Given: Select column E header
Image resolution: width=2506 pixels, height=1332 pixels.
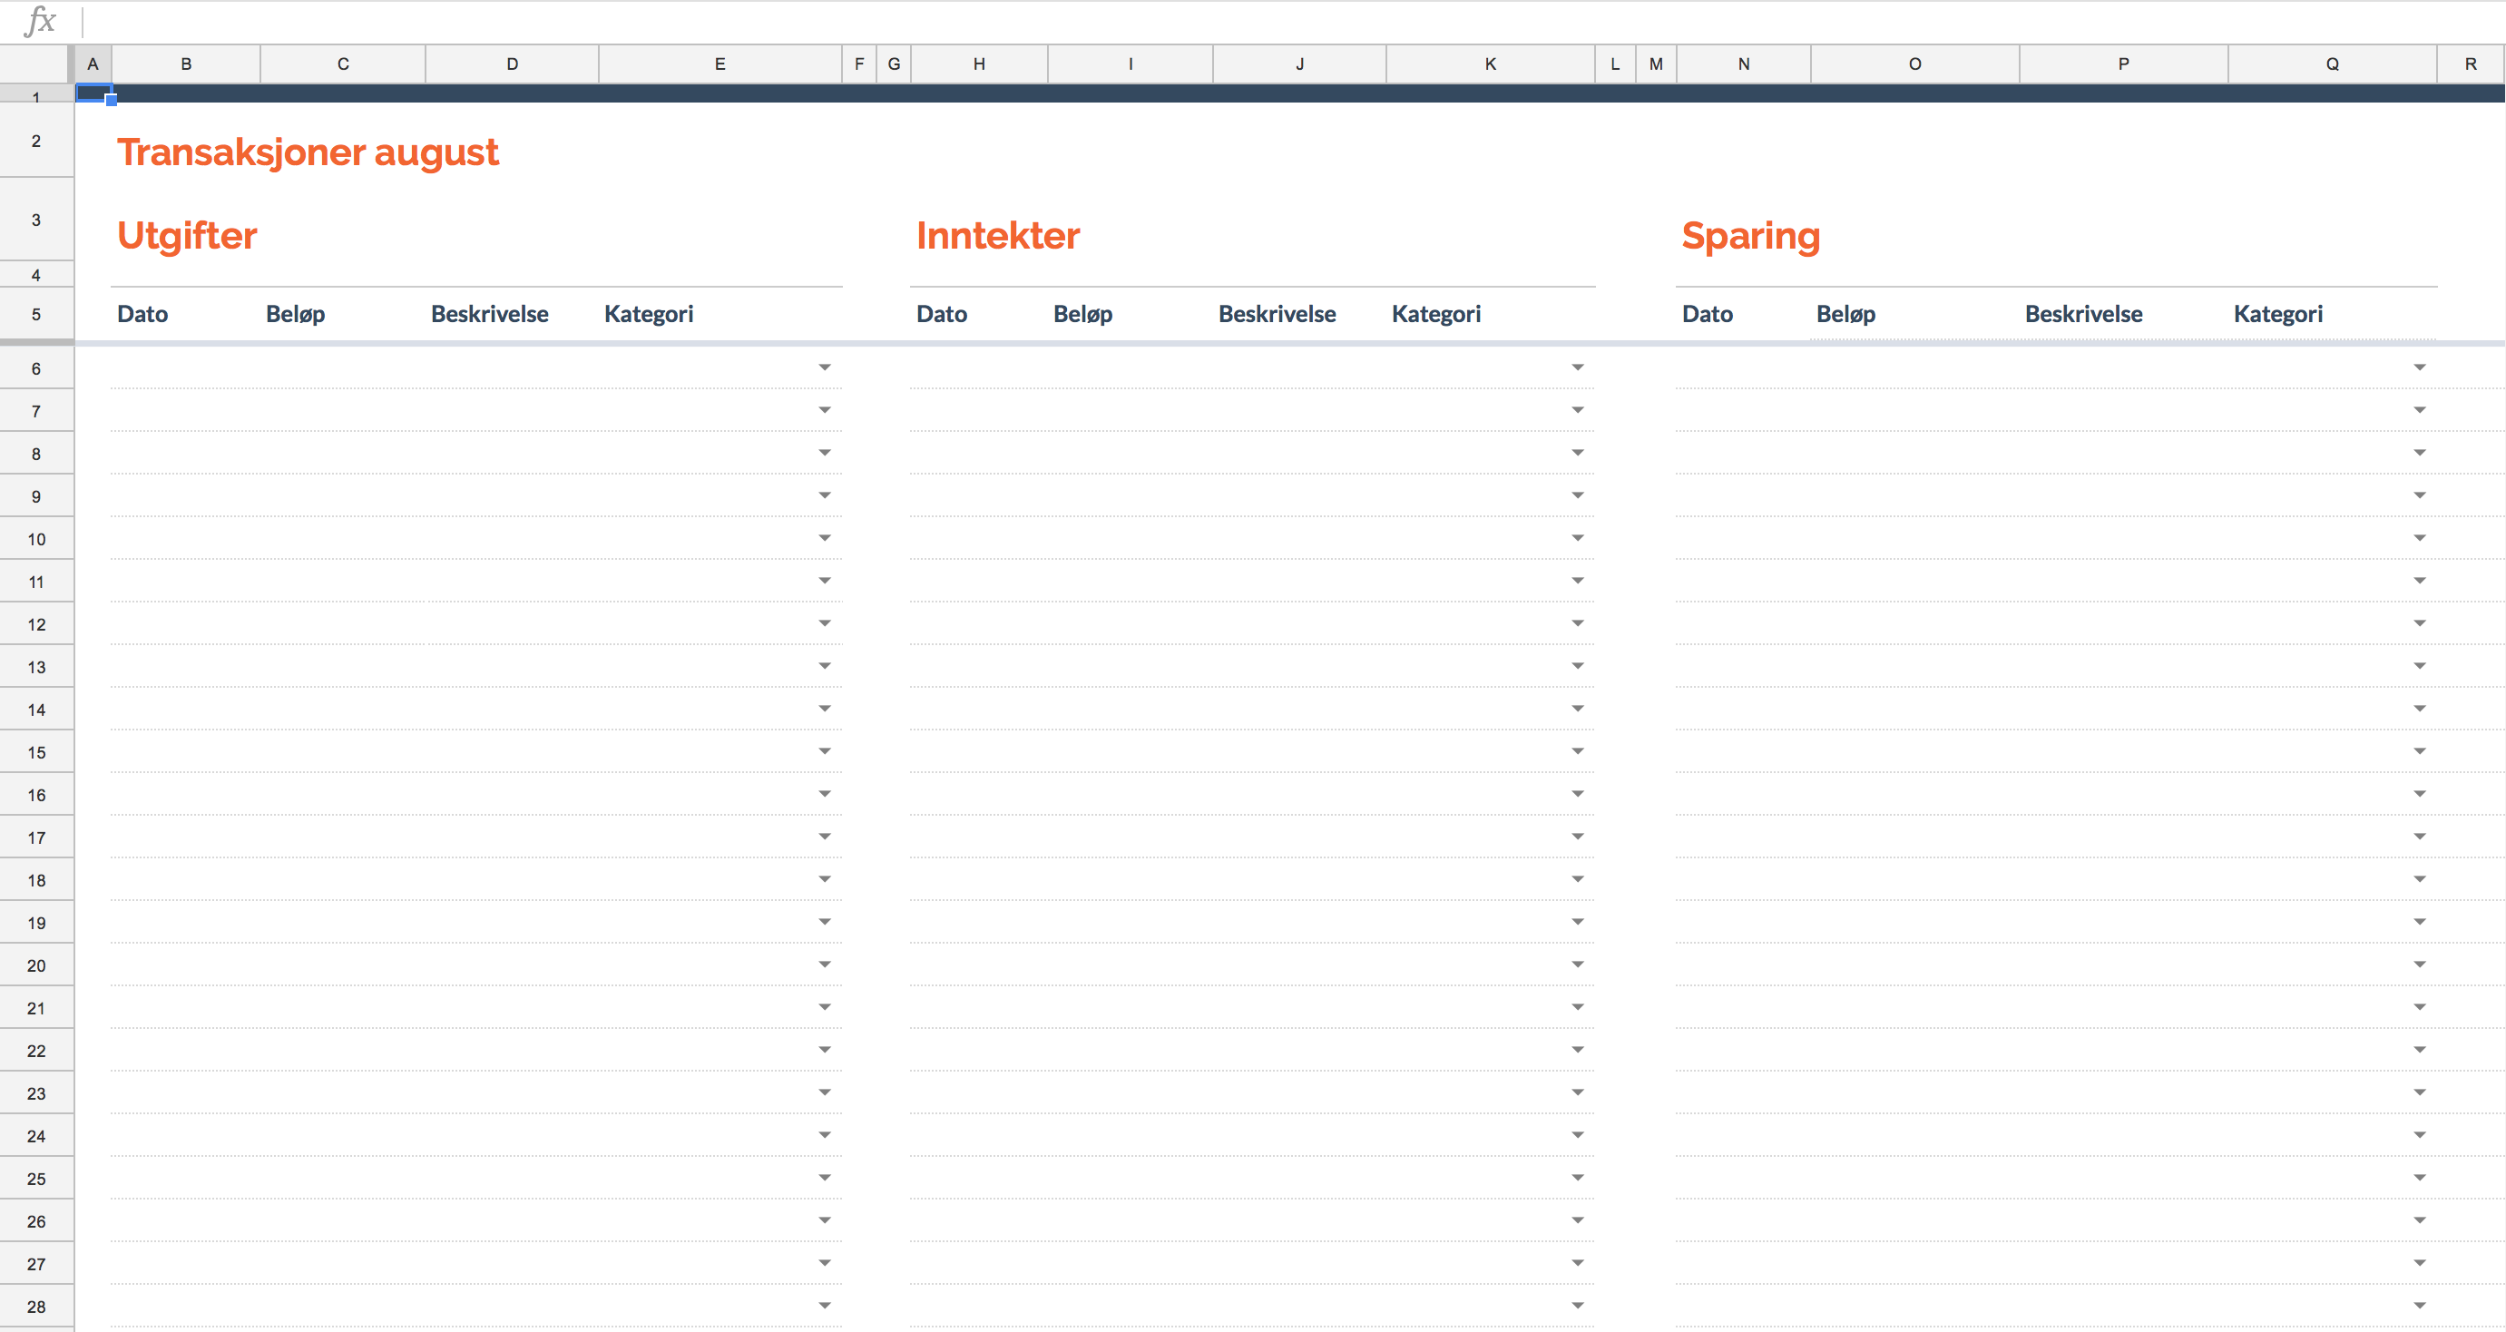Looking at the screenshot, I should point(719,64).
